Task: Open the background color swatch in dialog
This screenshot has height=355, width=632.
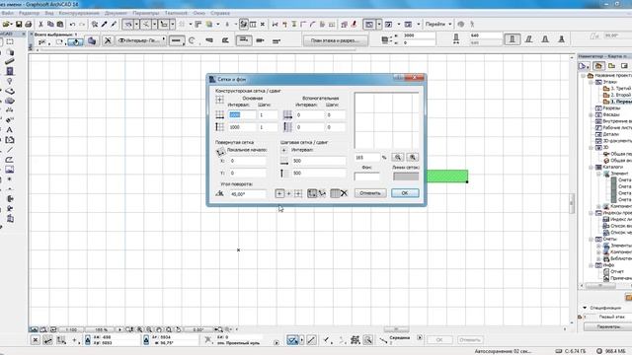Action: tap(366, 177)
